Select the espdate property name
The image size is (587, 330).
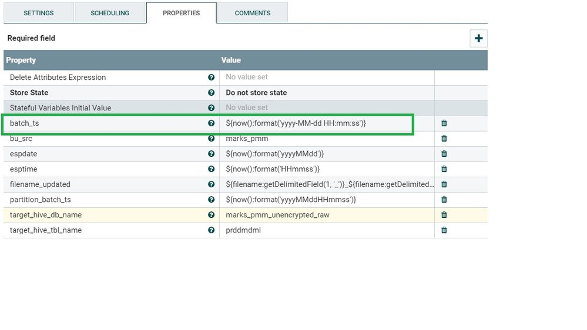[24, 154]
